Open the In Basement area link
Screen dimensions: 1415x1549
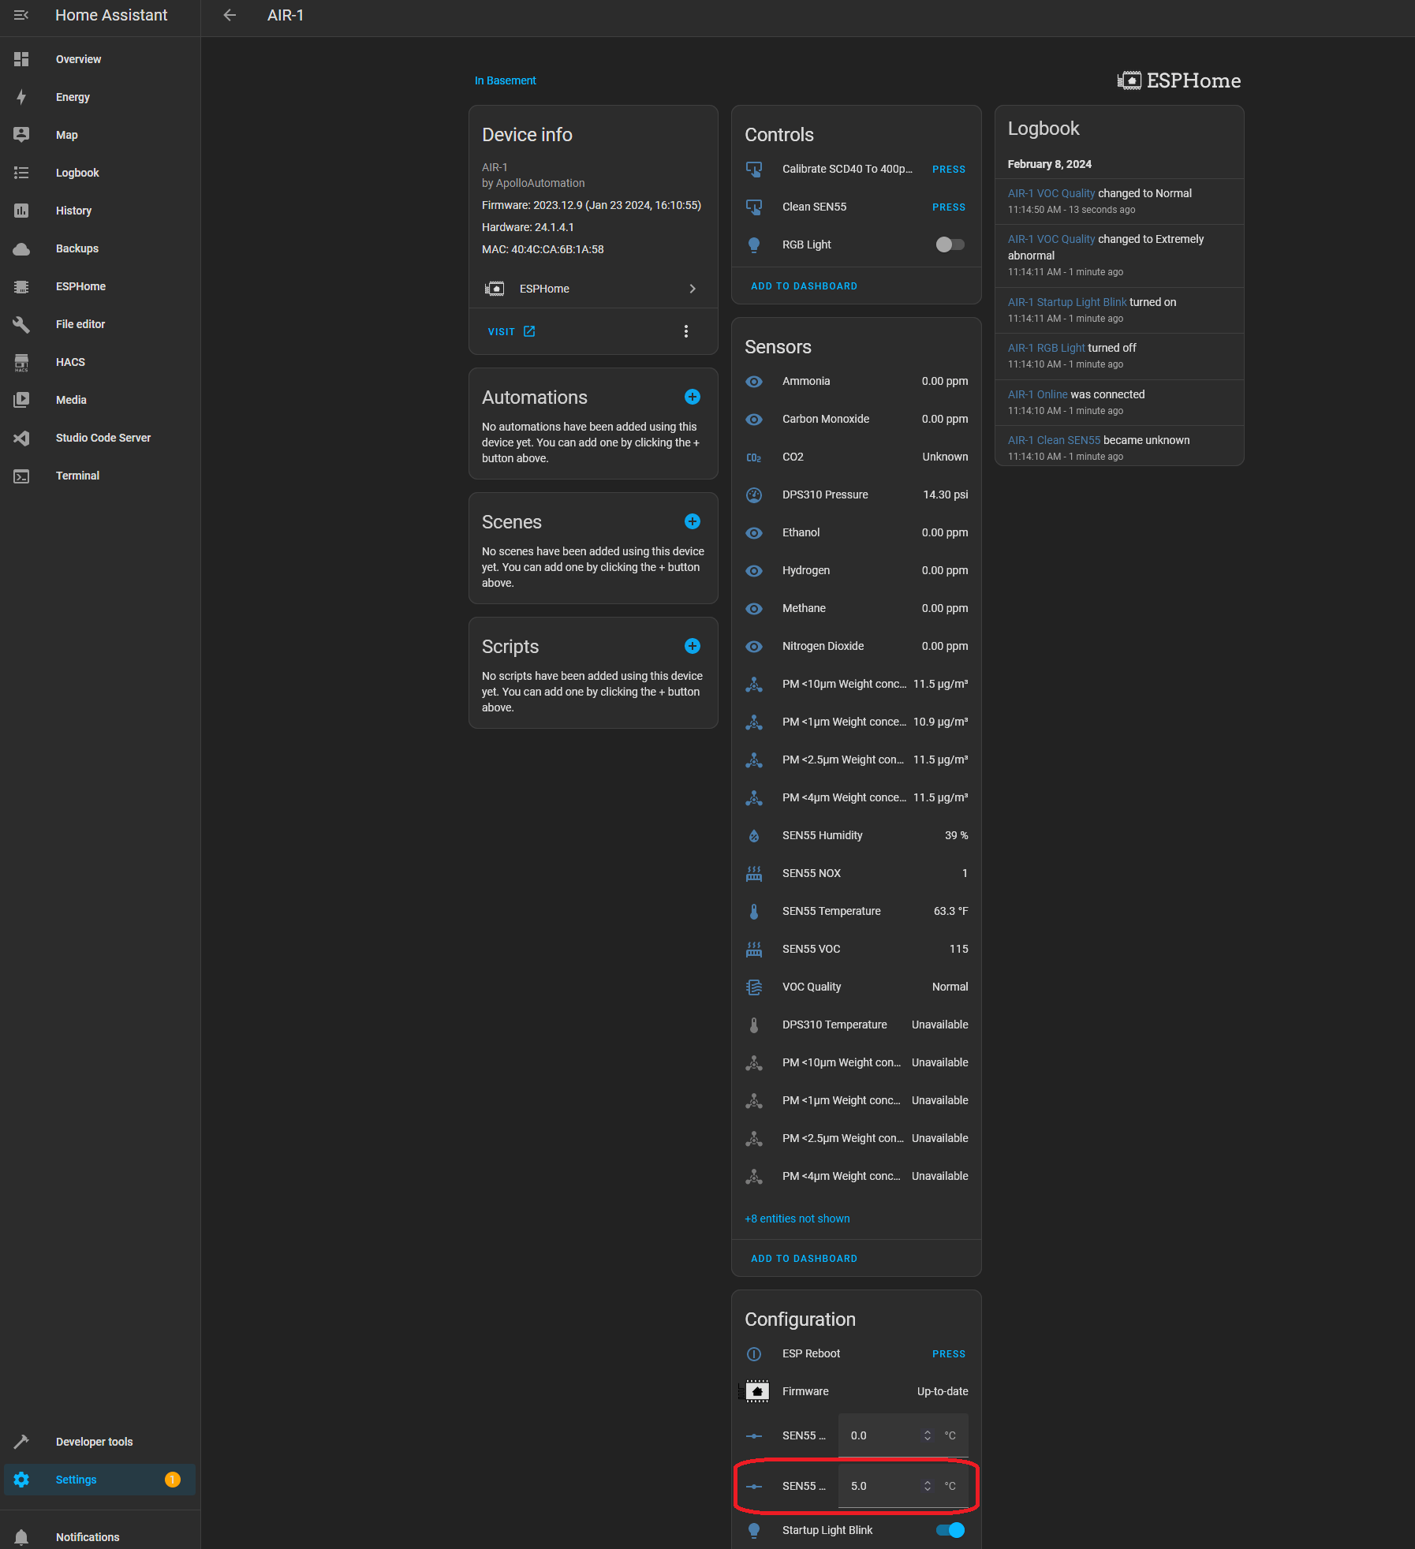pyautogui.click(x=505, y=81)
